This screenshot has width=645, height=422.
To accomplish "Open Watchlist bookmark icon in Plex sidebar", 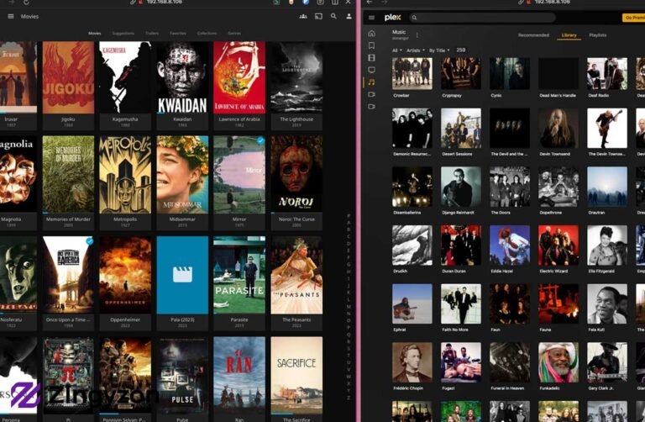I will coord(371,45).
